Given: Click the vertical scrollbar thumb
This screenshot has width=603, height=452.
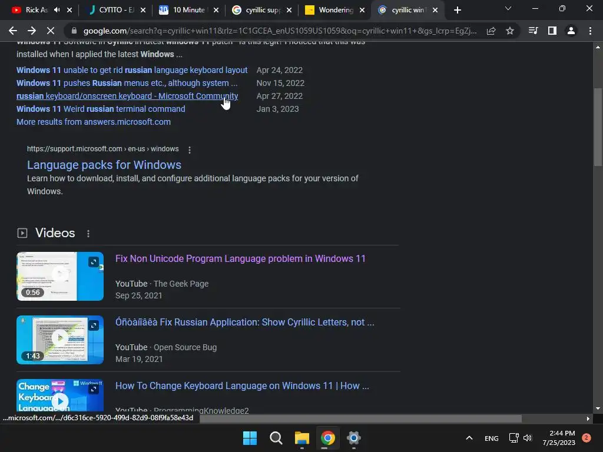Looking at the screenshot, I should coord(598,127).
